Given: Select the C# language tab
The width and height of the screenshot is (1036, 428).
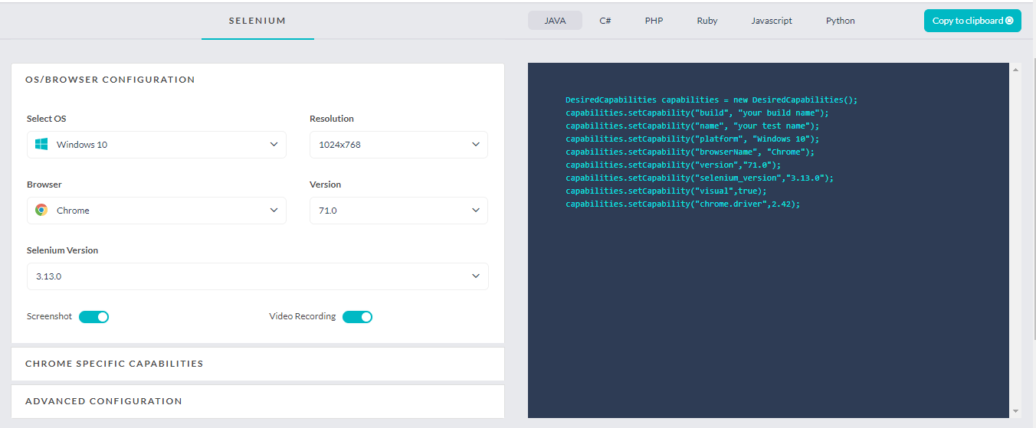Looking at the screenshot, I should tap(605, 21).
